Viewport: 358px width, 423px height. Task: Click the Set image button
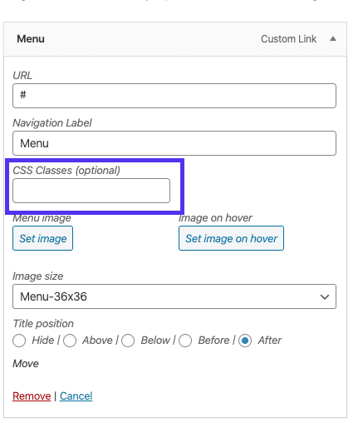coord(42,238)
